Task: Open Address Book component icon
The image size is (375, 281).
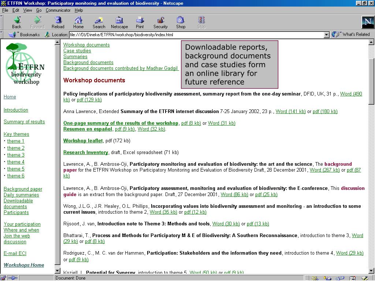Action: (x=352, y=278)
